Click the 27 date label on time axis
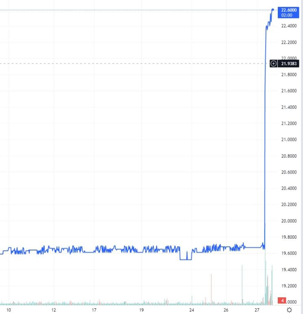 [257, 310]
